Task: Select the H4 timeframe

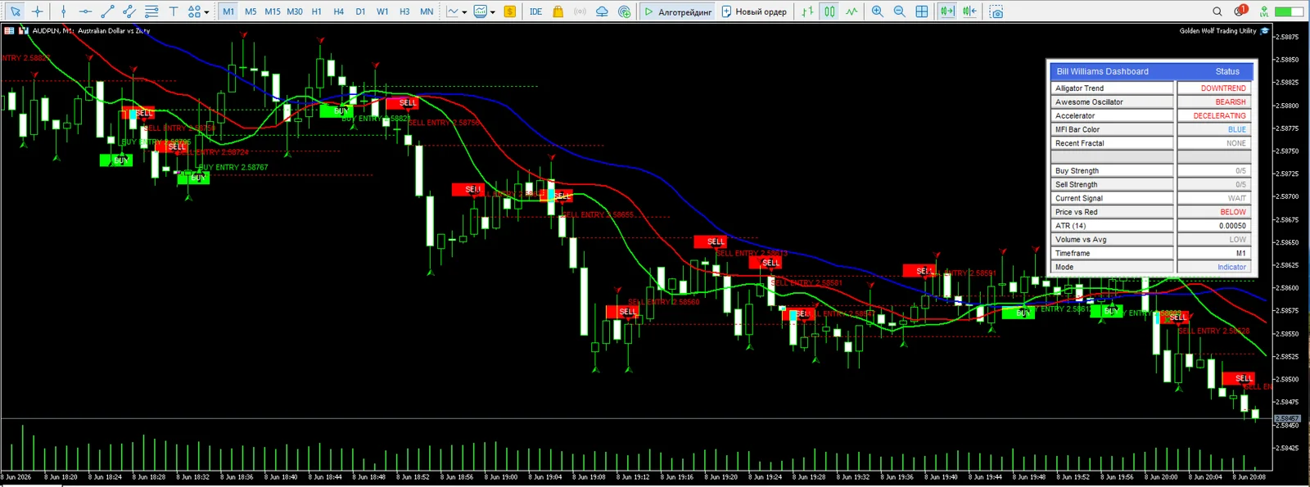Action: tap(339, 11)
